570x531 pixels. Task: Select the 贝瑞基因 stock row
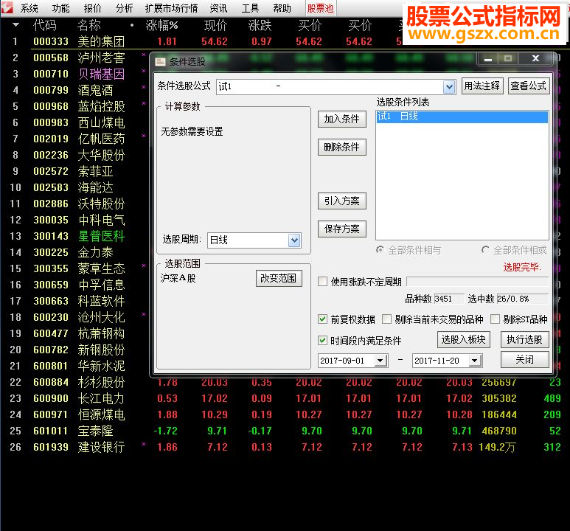tap(102, 74)
